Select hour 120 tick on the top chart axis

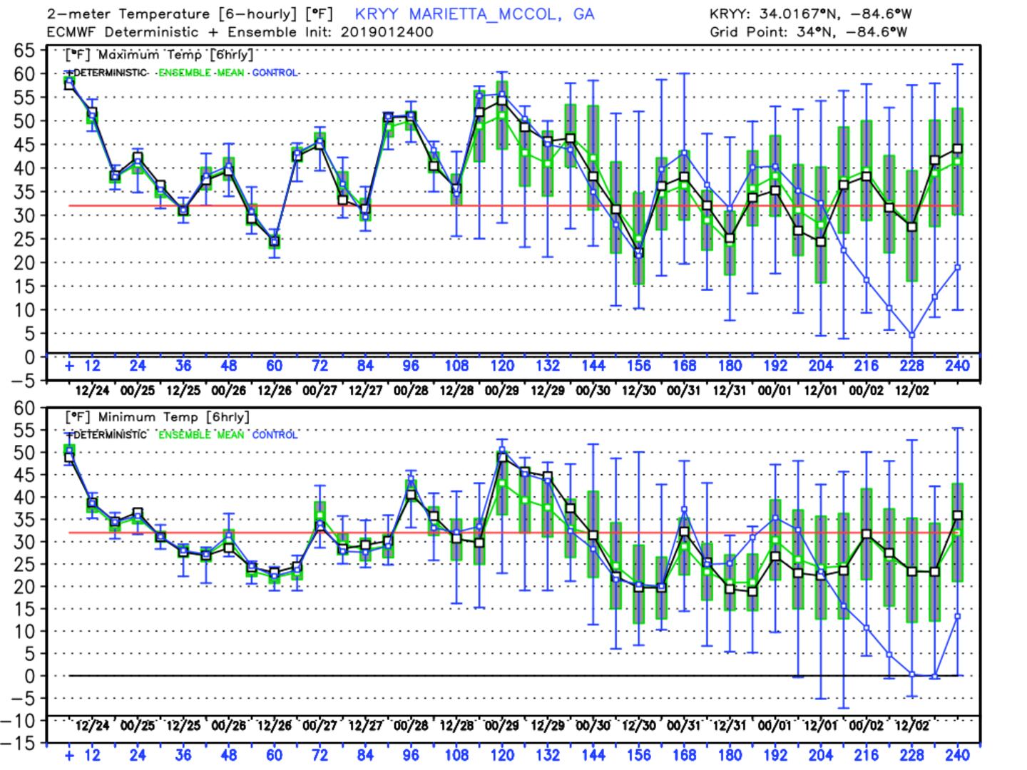pyautogui.click(x=502, y=366)
